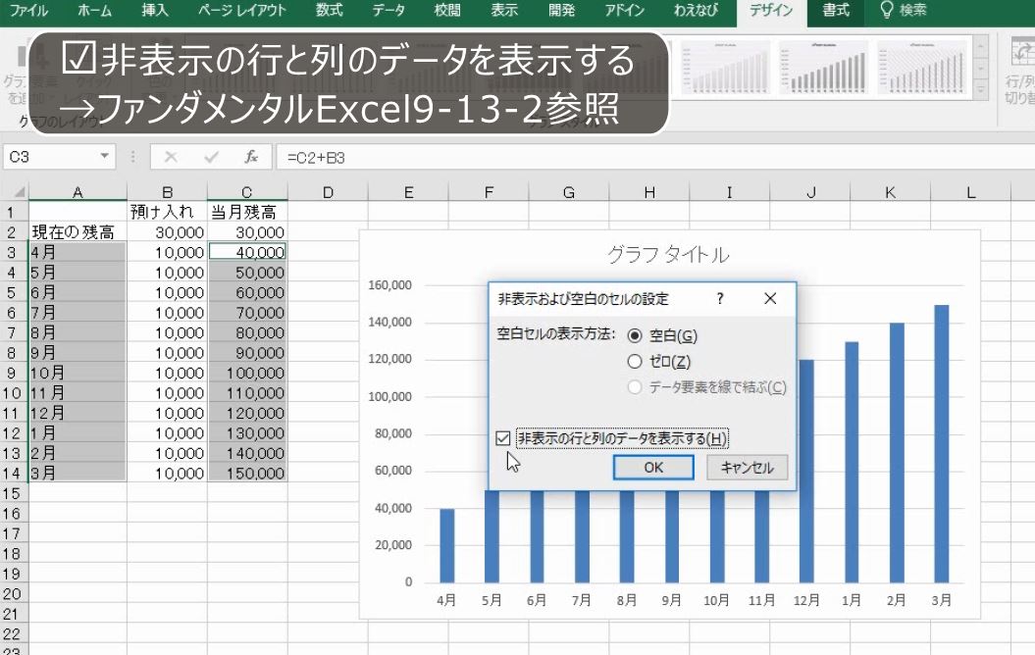This screenshot has height=655, width=1035.
Task: Click the 4月 bar in chart
Action: pyautogui.click(x=447, y=545)
